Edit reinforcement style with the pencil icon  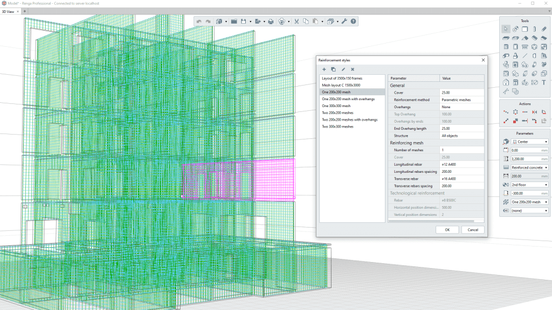point(343,69)
